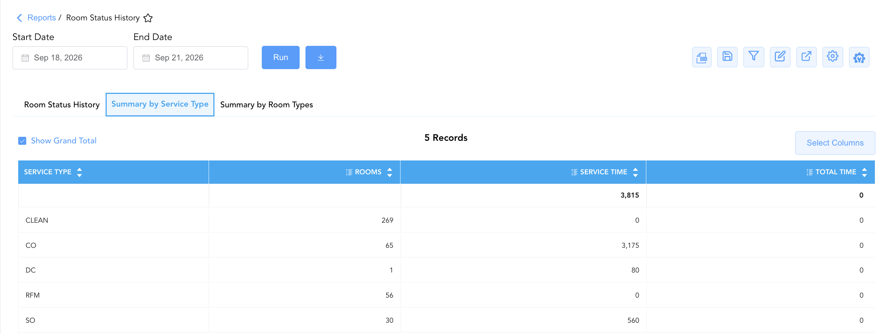This screenshot has width=876, height=334.
Task: Open the gear settings icon
Action: point(833,57)
